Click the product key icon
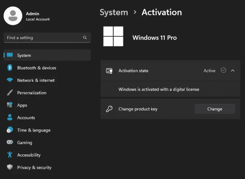This screenshot has width=245, height=179. [x=109, y=109]
